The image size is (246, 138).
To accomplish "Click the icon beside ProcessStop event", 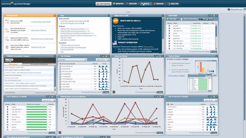I will 60,74.
